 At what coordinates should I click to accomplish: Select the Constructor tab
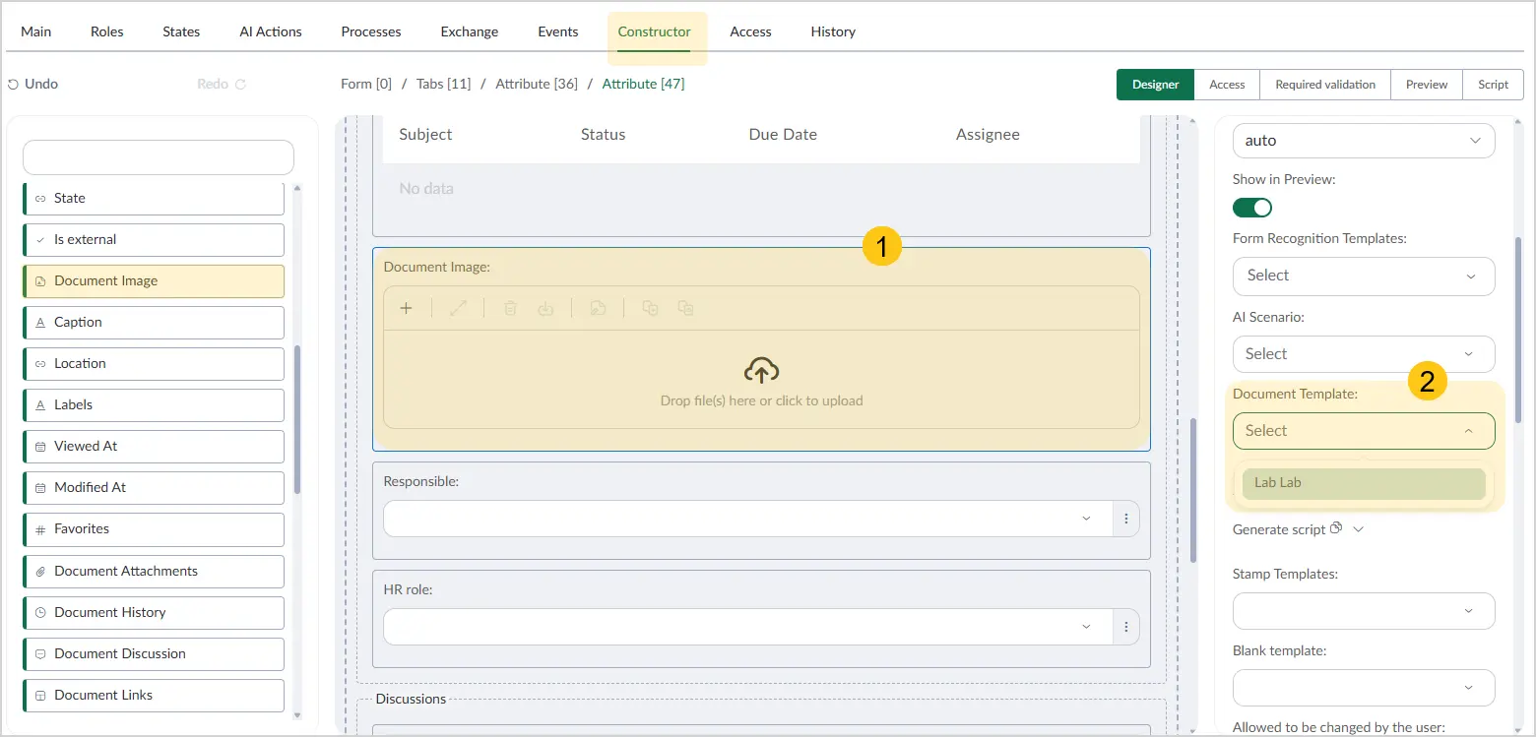[x=655, y=31]
